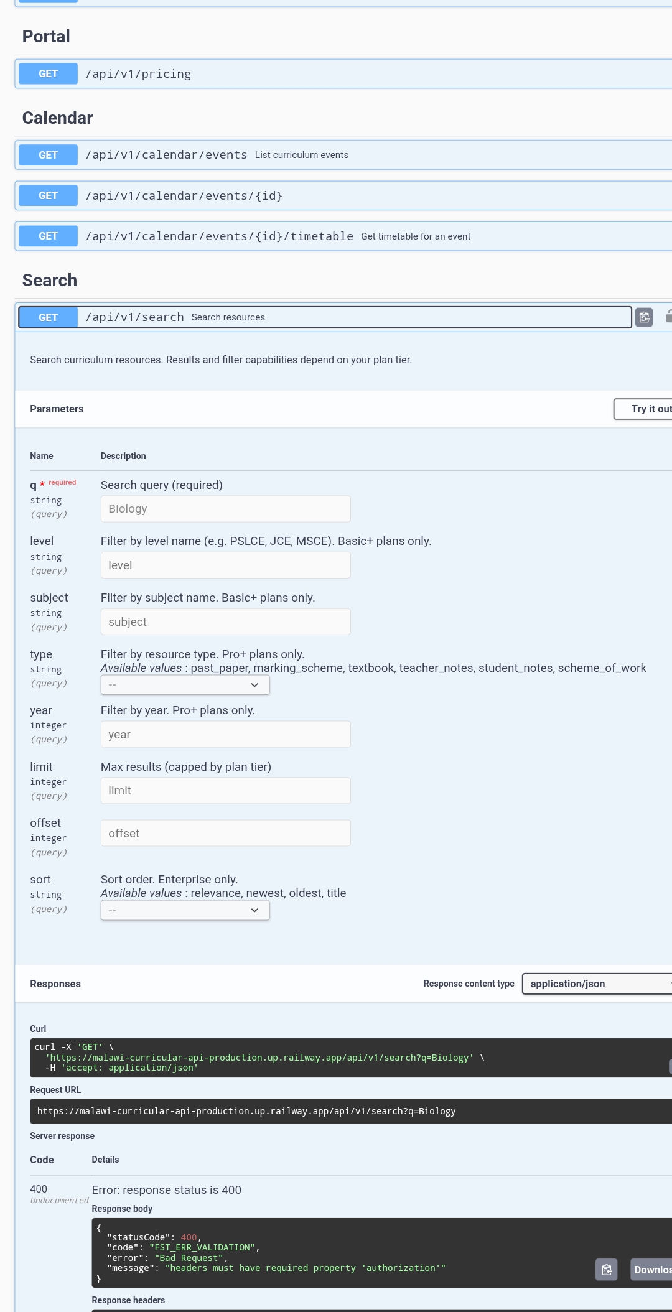Click the search query q input field

point(225,509)
